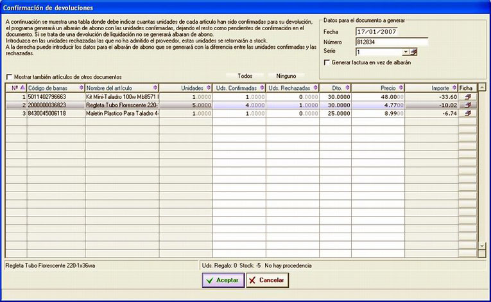The height and width of the screenshot is (302, 491).
Task: Click the Dto. column header
Action: [336, 88]
